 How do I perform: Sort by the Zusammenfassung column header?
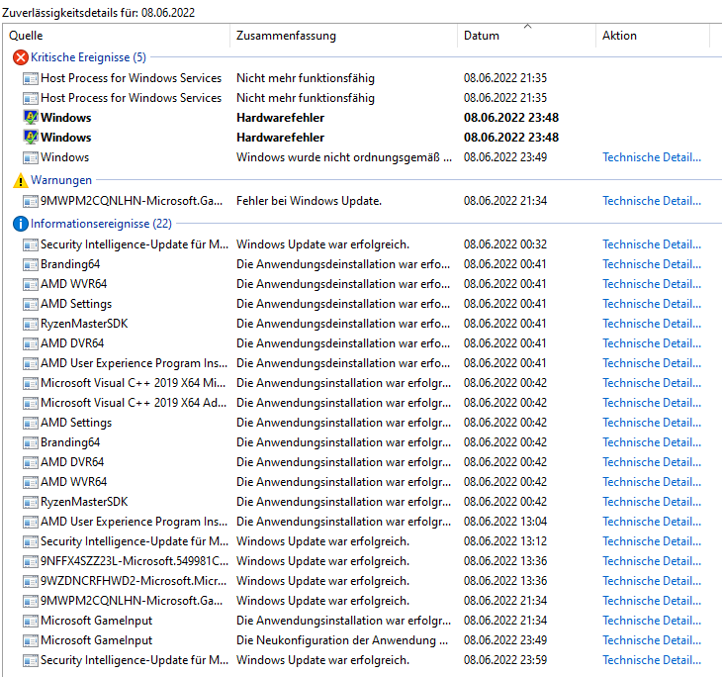[343, 36]
